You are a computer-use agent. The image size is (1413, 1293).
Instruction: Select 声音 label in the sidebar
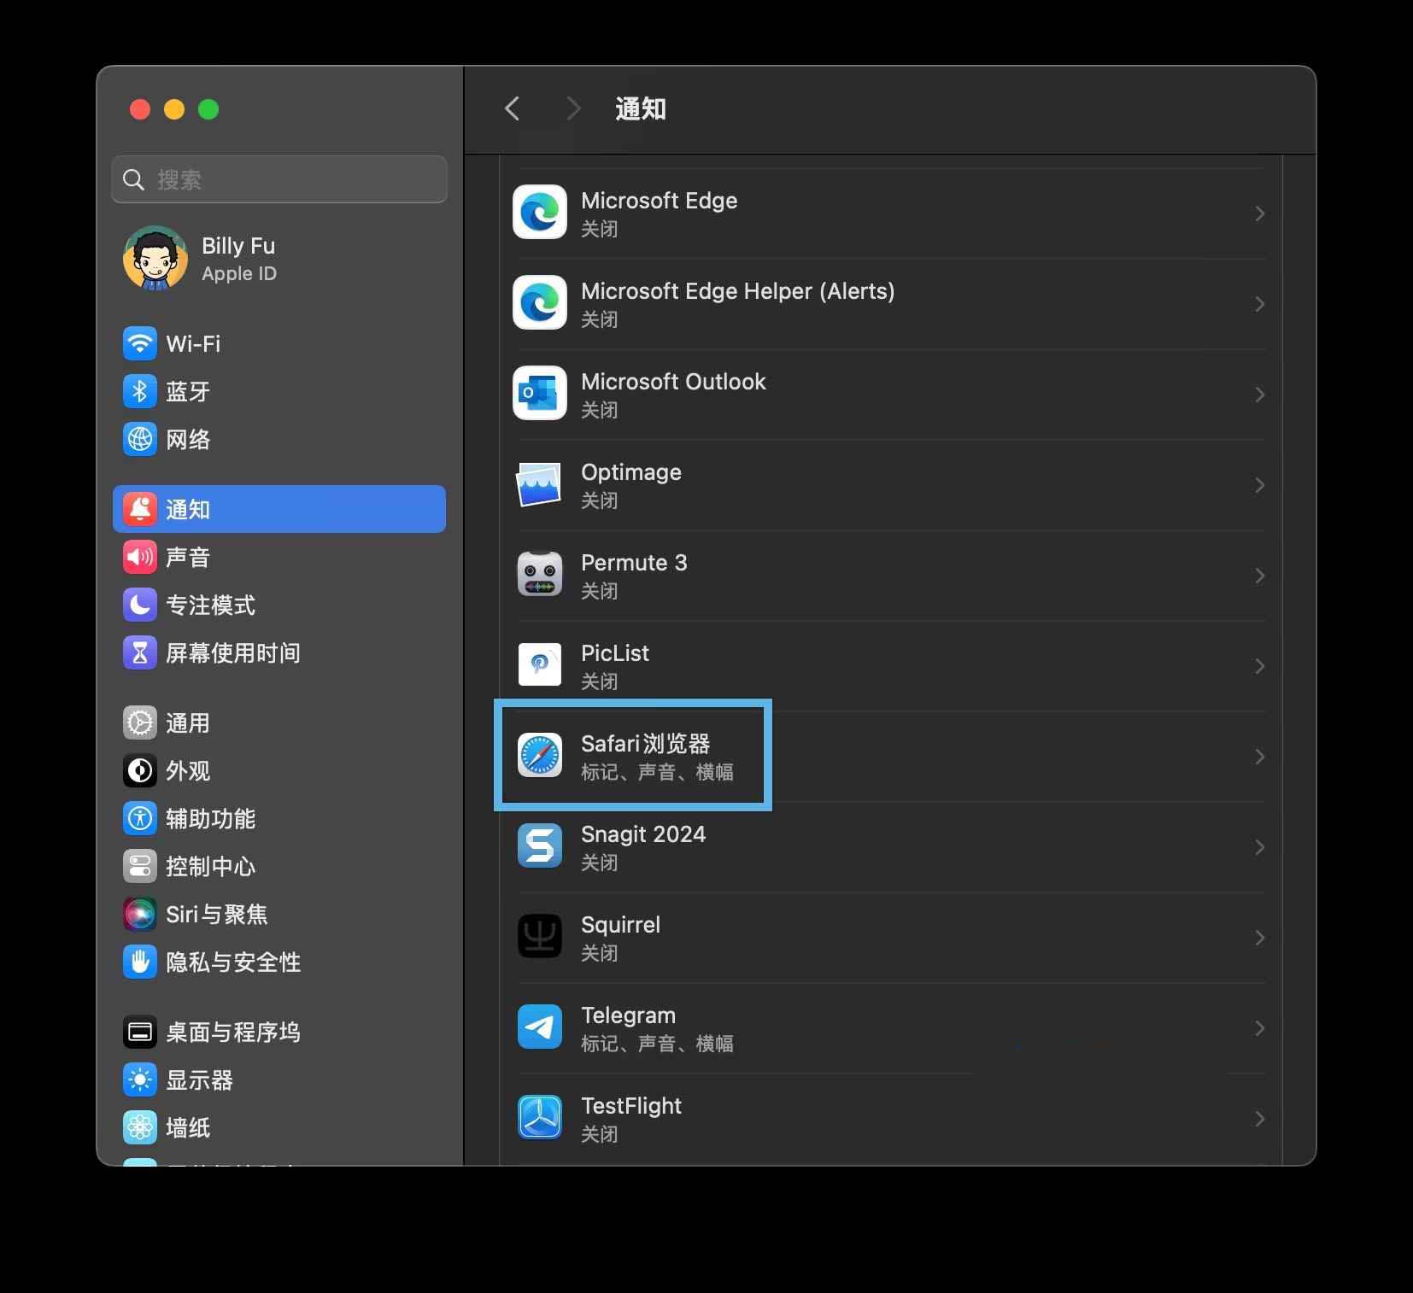point(188,558)
